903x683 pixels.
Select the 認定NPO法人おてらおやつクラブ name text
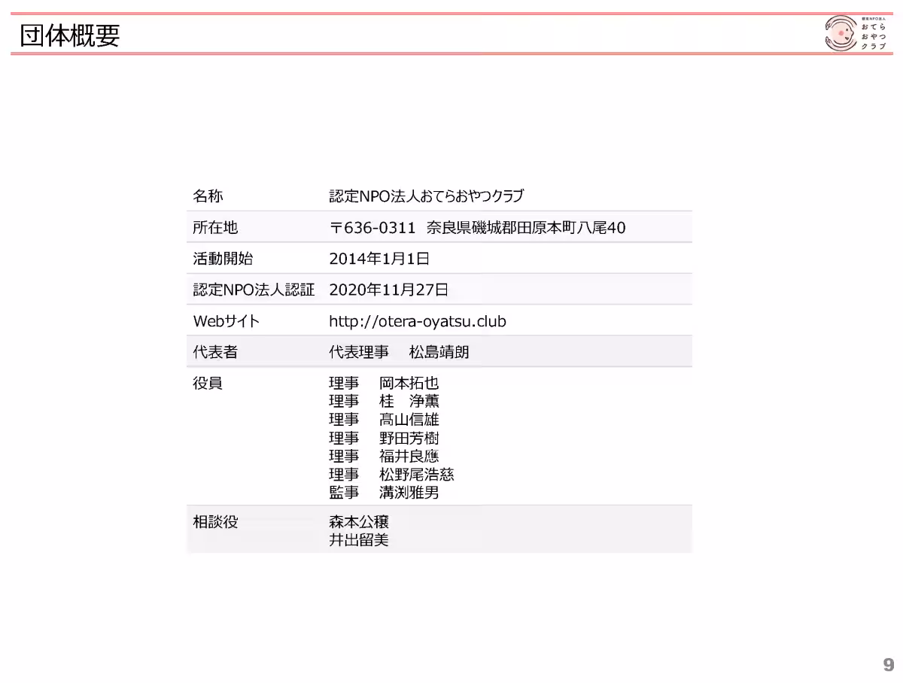(427, 196)
